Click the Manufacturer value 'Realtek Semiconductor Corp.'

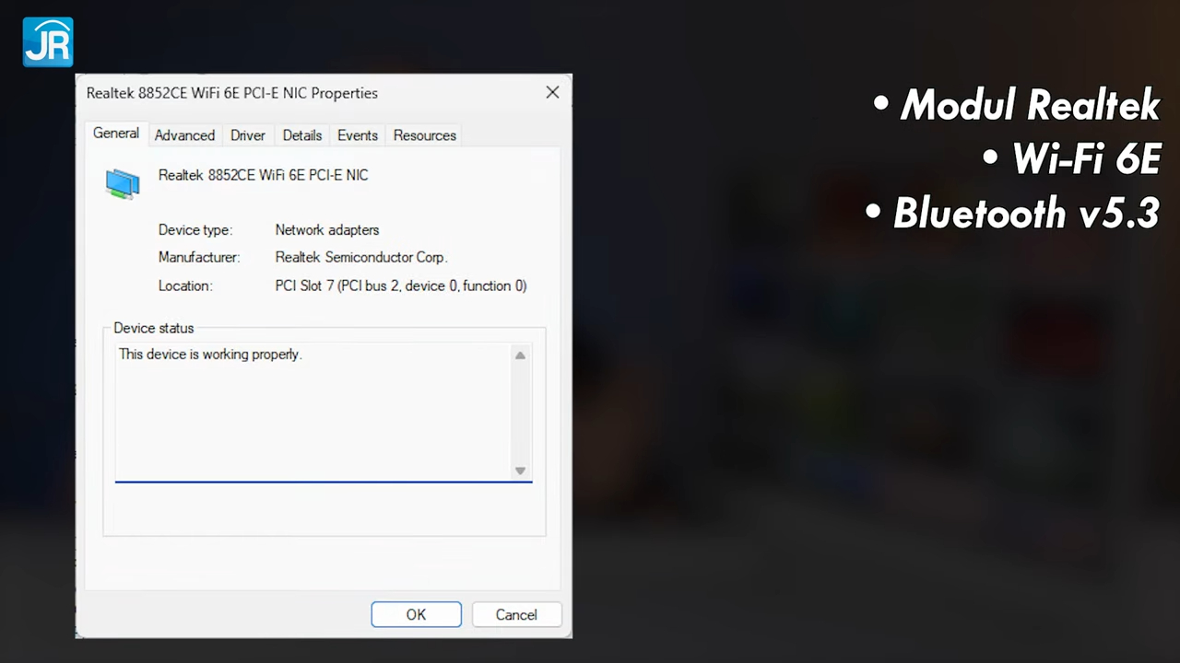coord(360,257)
